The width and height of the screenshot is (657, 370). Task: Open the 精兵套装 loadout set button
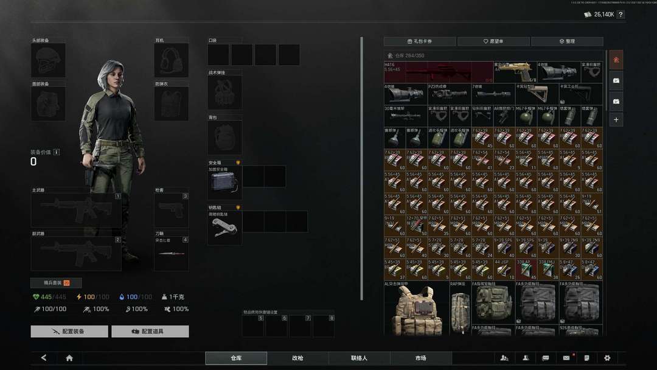click(x=56, y=283)
